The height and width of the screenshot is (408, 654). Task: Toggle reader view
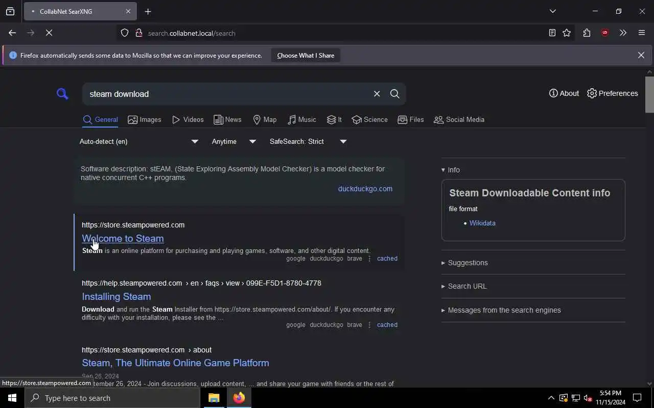[552, 33]
